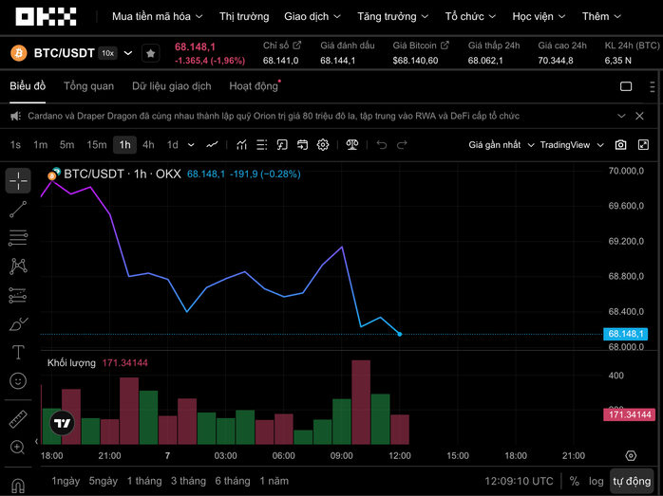Select the ruler measure tool
663x496 pixels.
pos(18,419)
